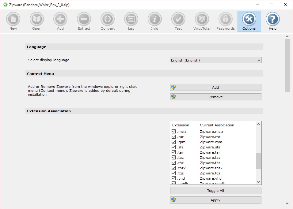Click the extension list scrollbar thumb
This screenshot has height=209, width=293.
pos(258,161)
